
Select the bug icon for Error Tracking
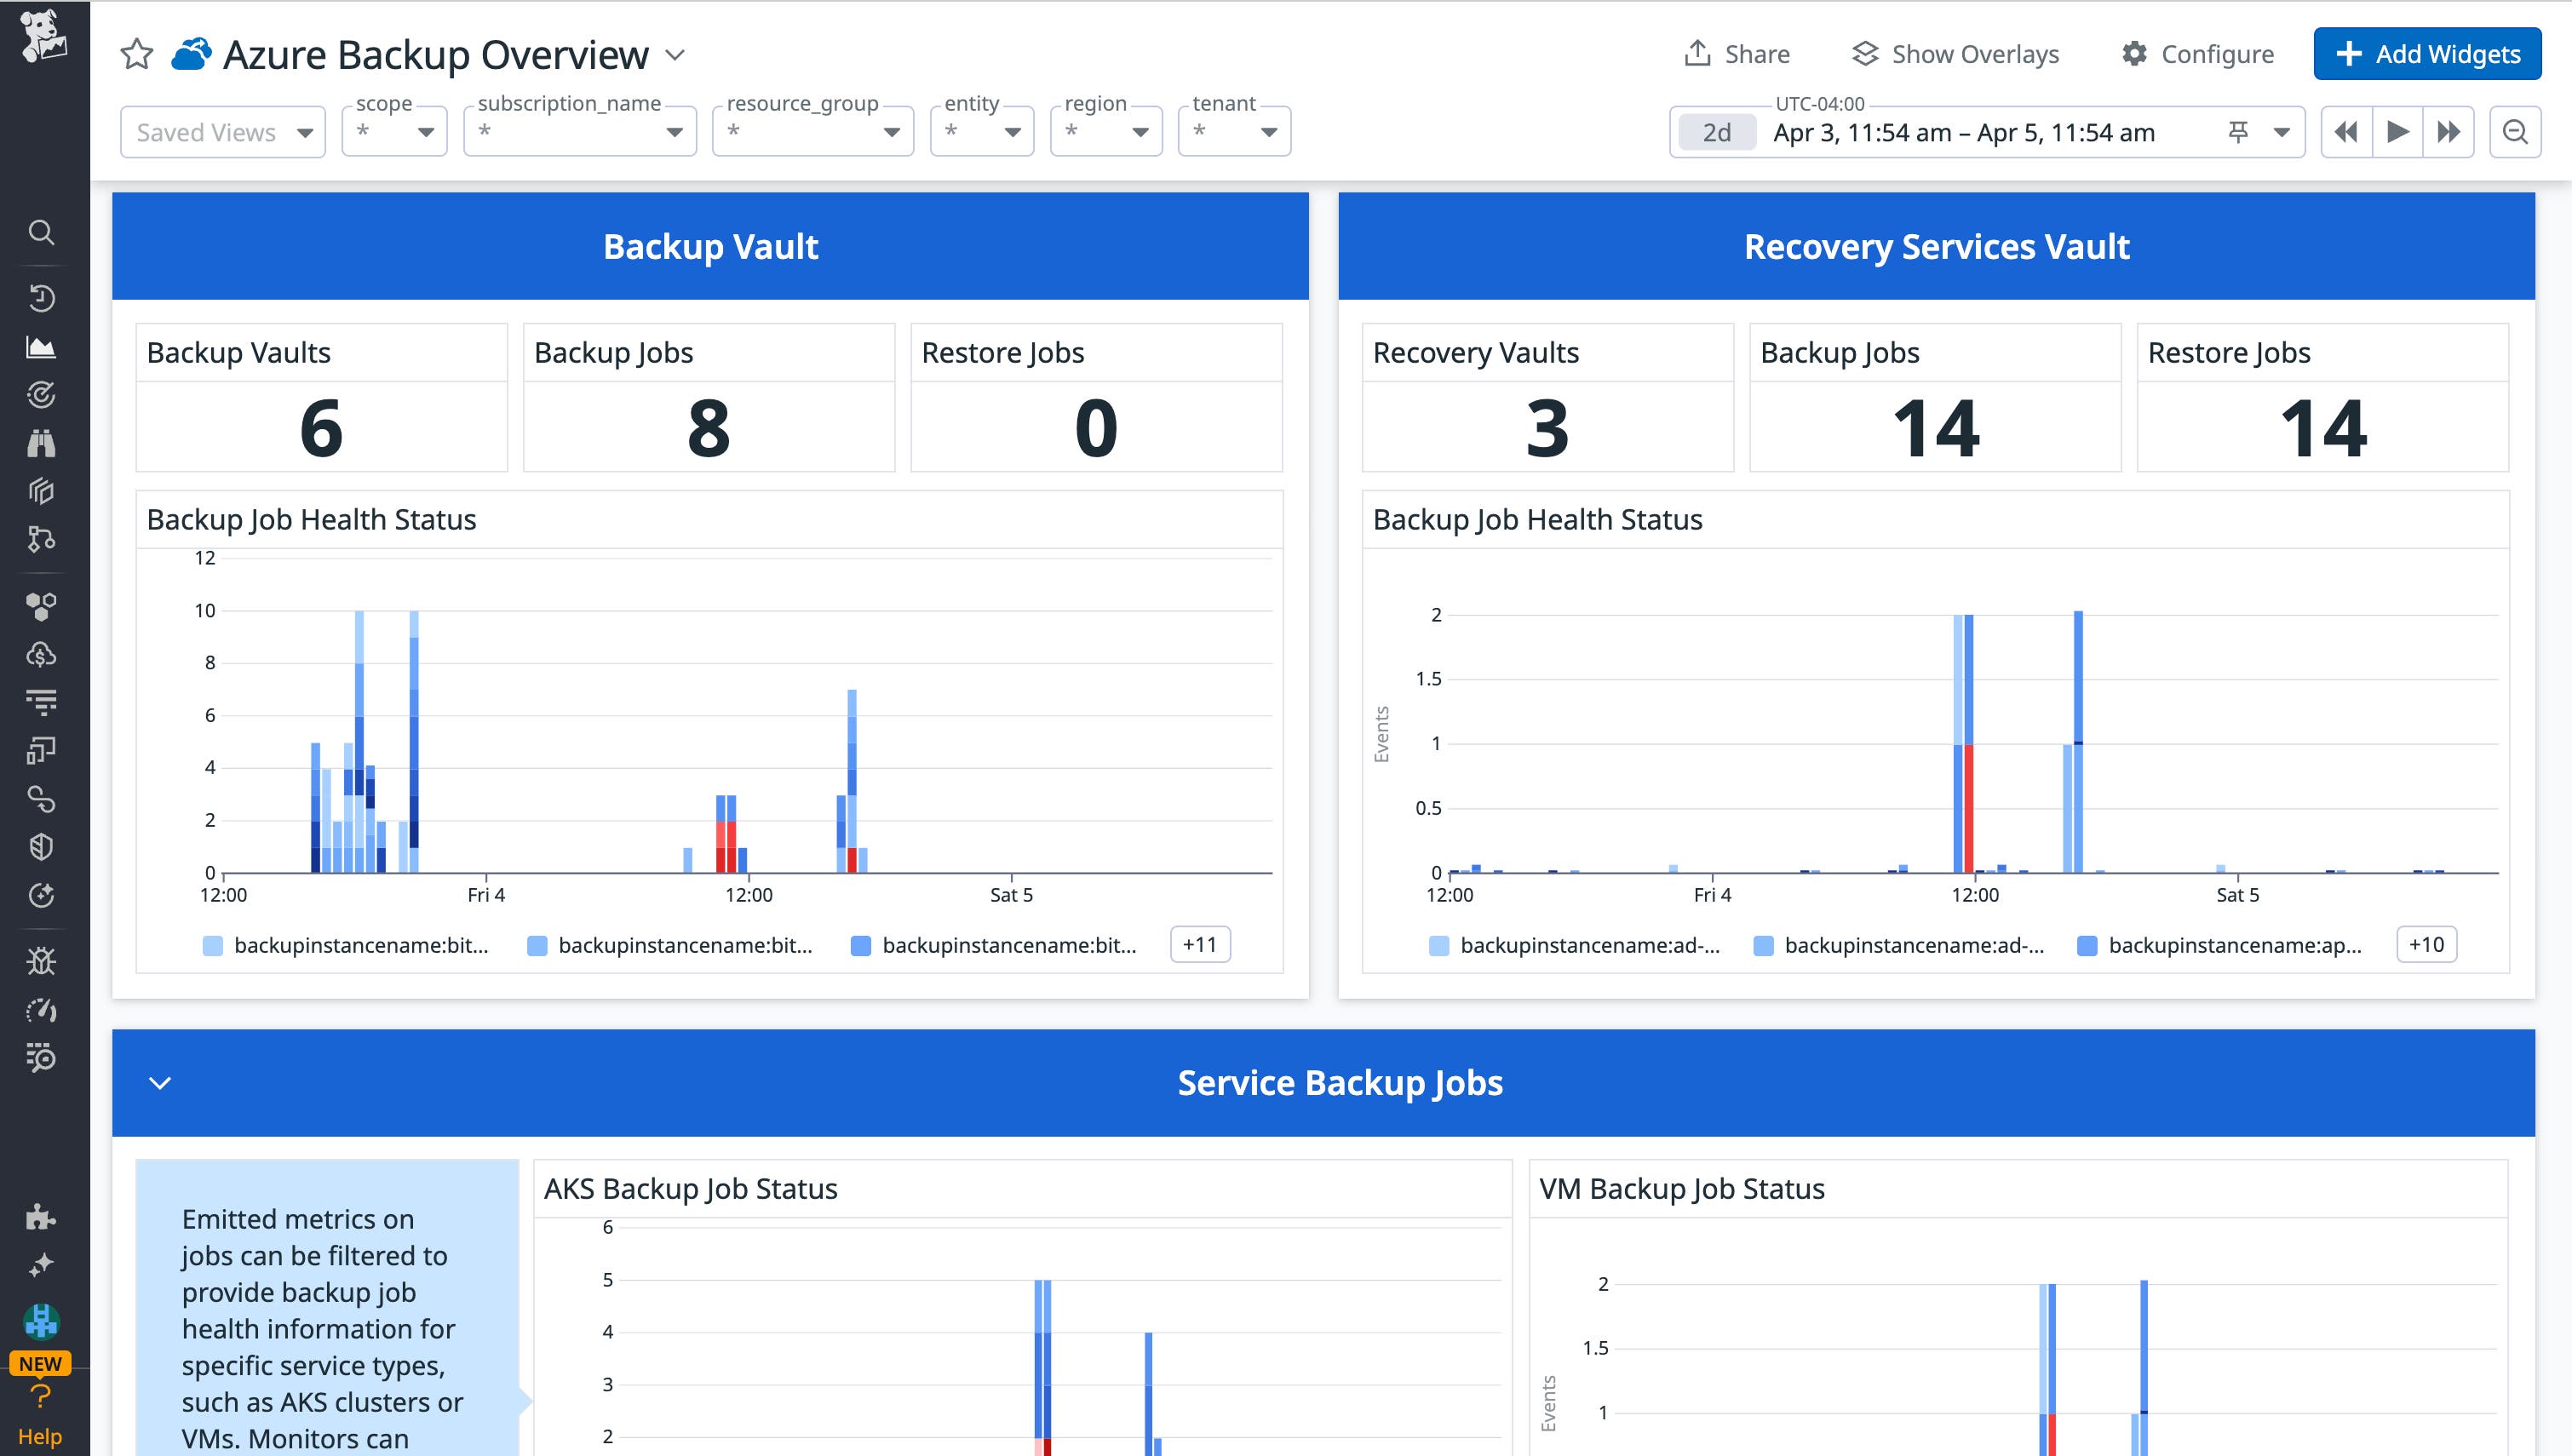41,961
